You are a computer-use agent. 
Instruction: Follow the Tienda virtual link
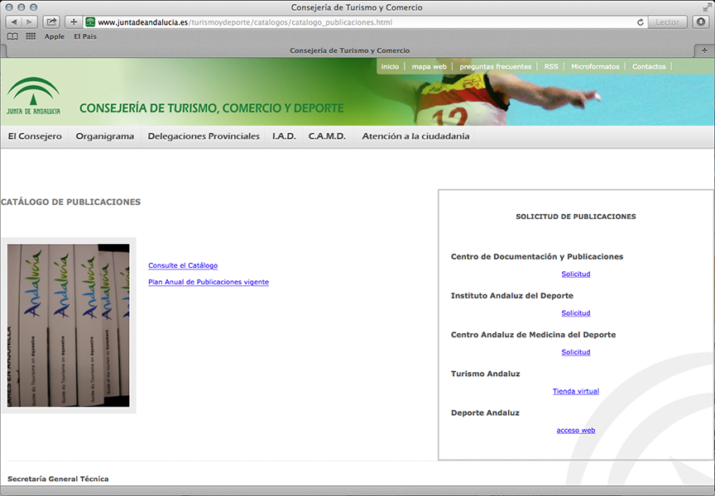[x=575, y=391]
